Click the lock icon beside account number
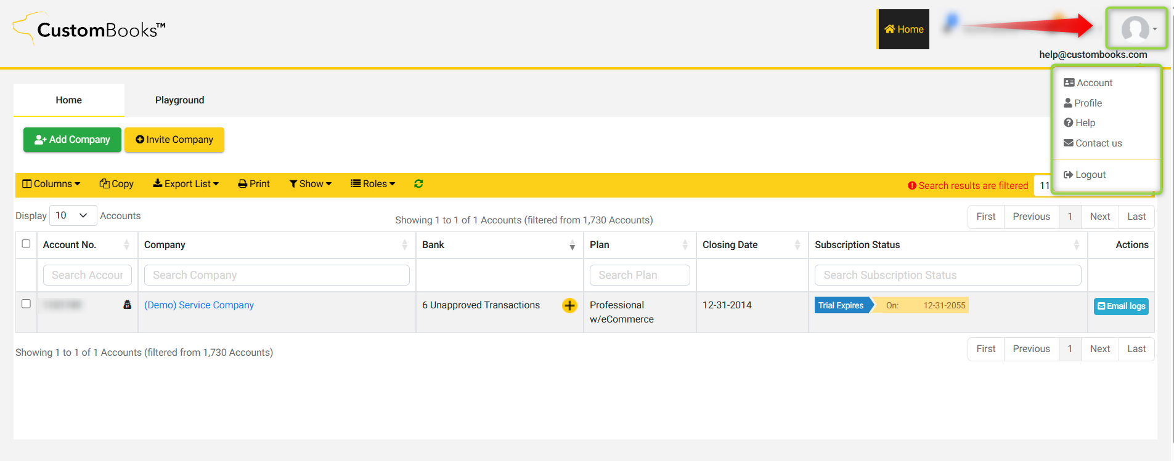1174x461 pixels. (x=127, y=305)
